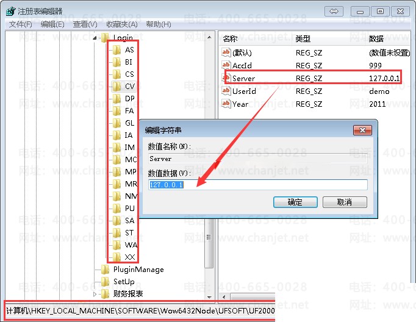This screenshot has height=322, width=416.
Task: Select the IA folder icon
Action: 117,135
